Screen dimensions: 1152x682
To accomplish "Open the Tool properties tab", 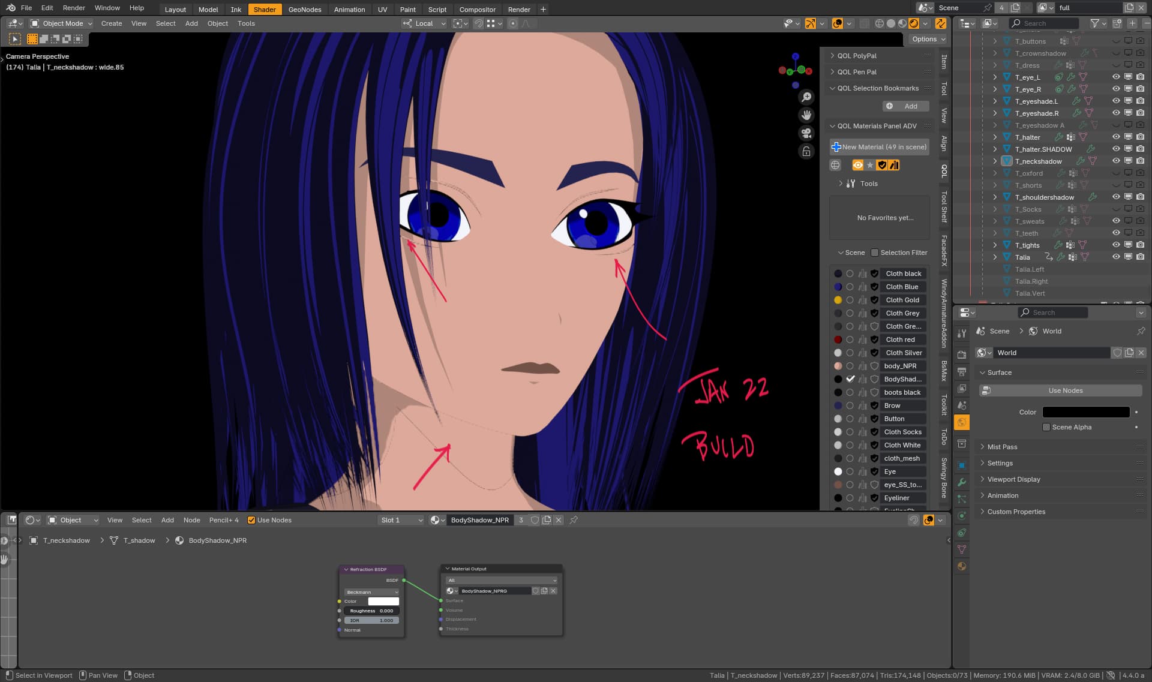I will point(962,334).
